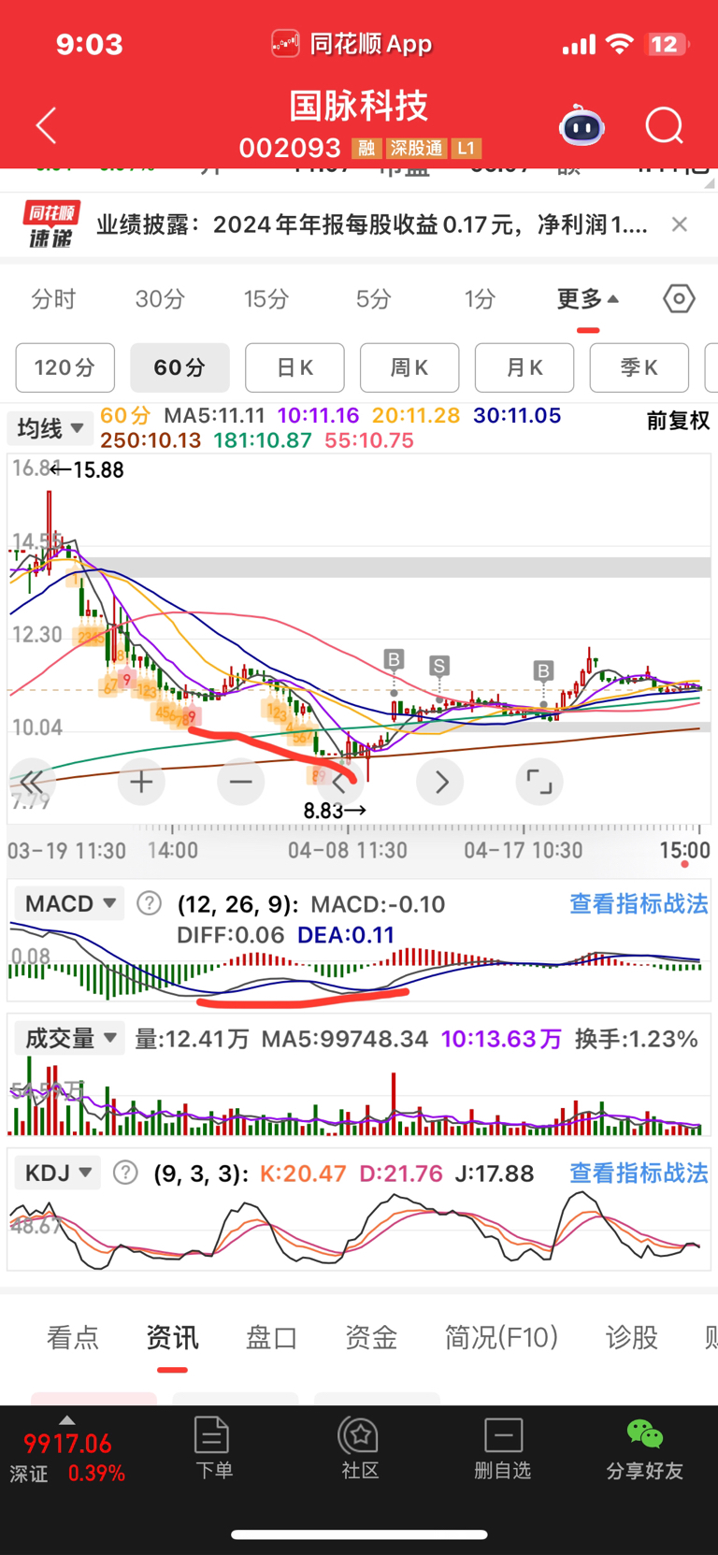Open chart settings hexagon icon

coord(679,299)
